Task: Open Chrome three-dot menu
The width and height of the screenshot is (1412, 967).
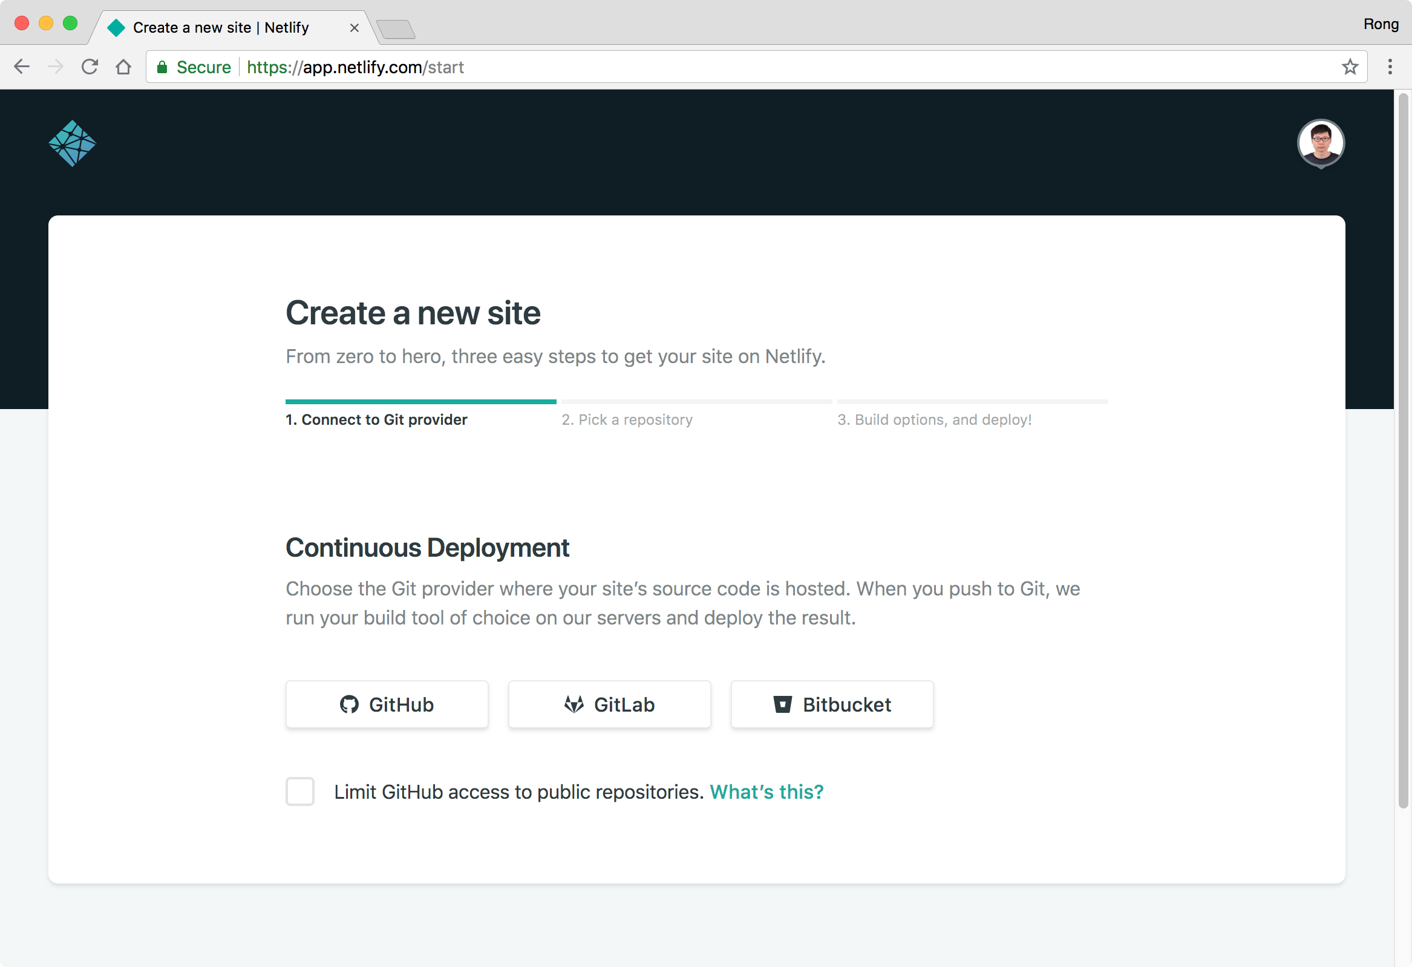Action: point(1390,67)
